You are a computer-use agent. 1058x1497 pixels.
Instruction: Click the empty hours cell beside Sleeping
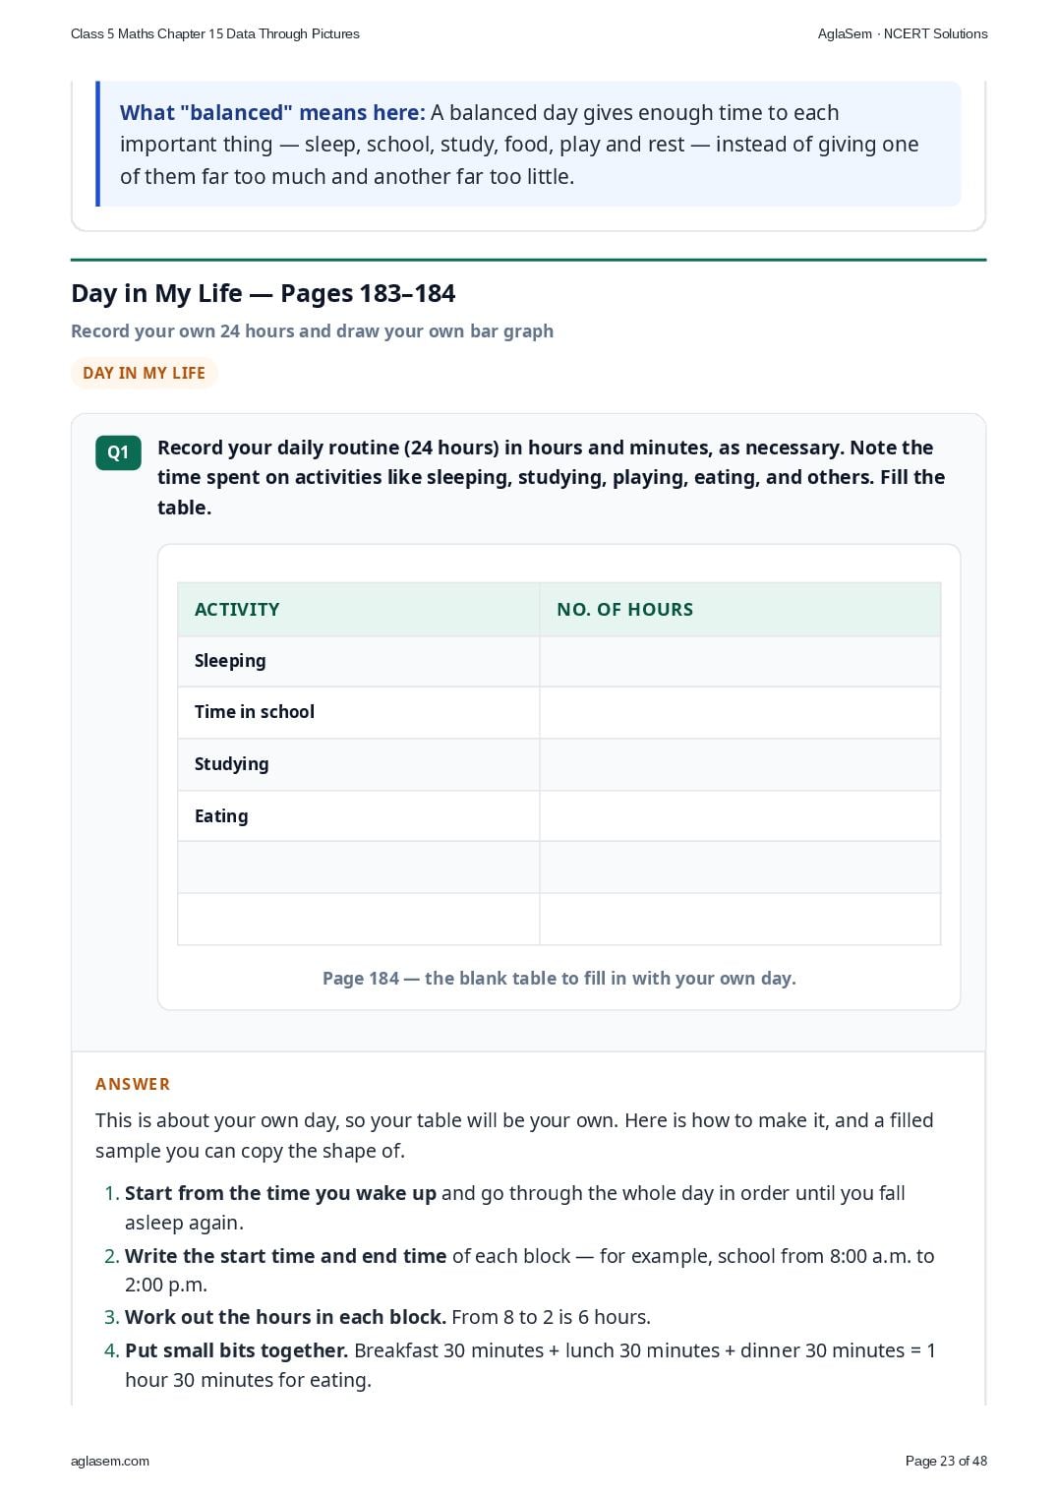tap(739, 661)
